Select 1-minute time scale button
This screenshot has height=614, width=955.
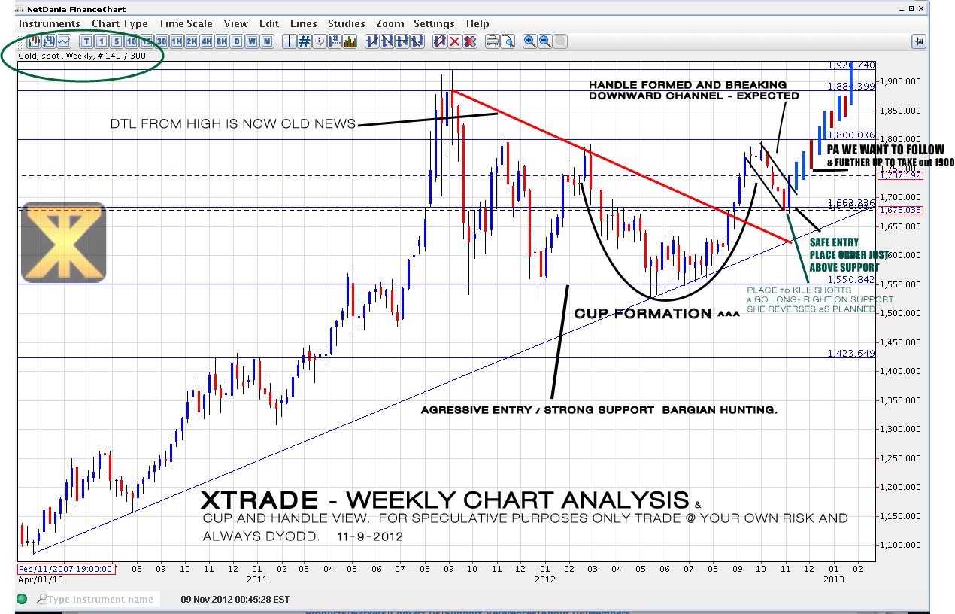102,41
